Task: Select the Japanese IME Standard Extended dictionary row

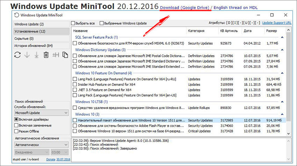Action: click(179, 66)
